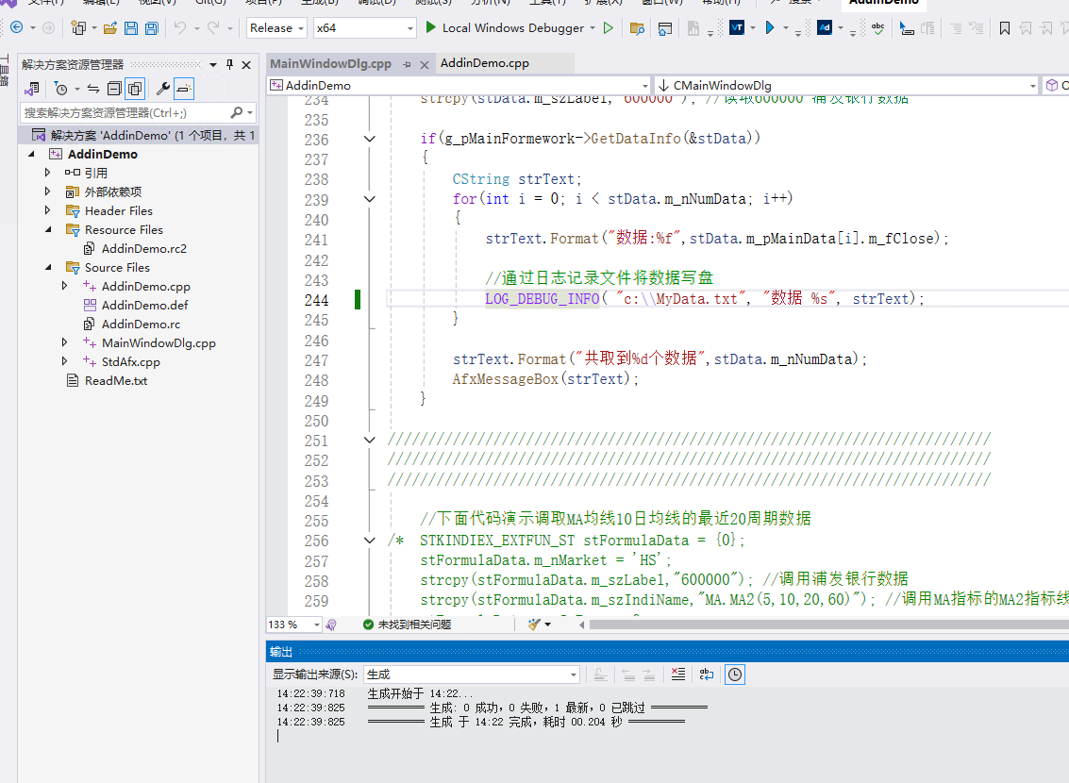Pin the MainWindowDlg.cpp tab
The image size is (1069, 783).
point(407,65)
